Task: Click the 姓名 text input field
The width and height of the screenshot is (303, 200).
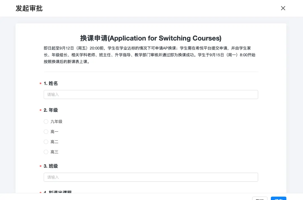Action: click(x=151, y=95)
